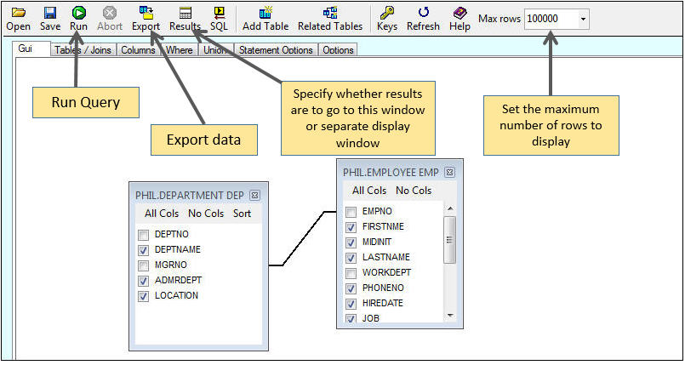Click Max rows value field 100000
This screenshot has height=365, width=685.
click(x=551, y=20)
